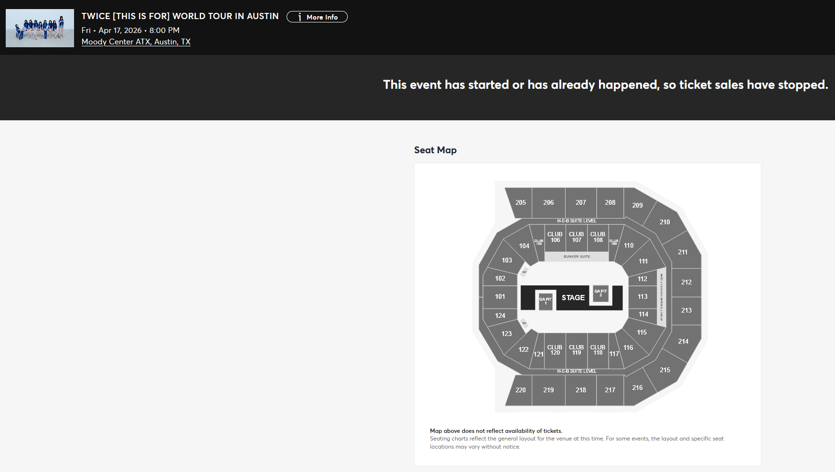This screenshot has width=835, height=472.
Task: Select section 101 near the stage
Action: click(x=500, y=297)
